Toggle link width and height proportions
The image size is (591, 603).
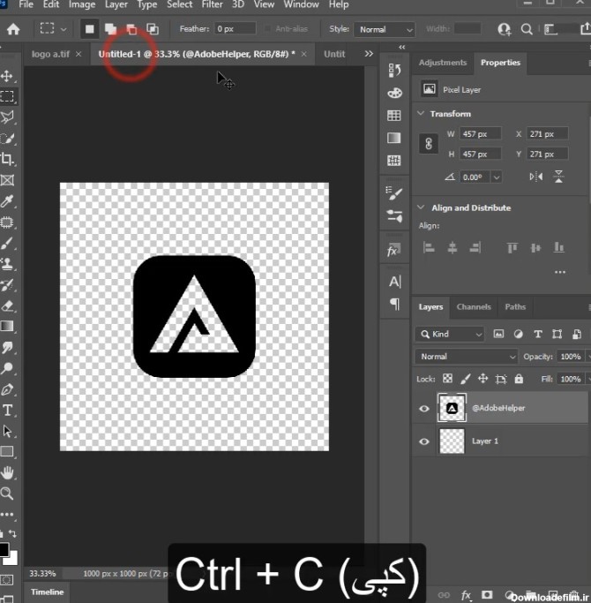tap(429, 144)
